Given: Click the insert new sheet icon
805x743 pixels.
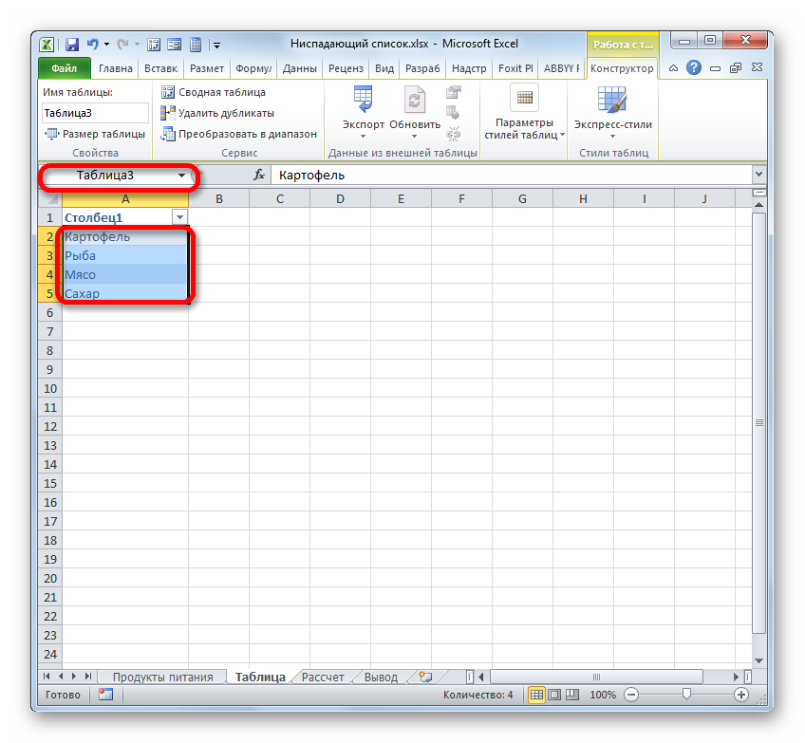Looking at the screenshot, I should click(425, 677).
